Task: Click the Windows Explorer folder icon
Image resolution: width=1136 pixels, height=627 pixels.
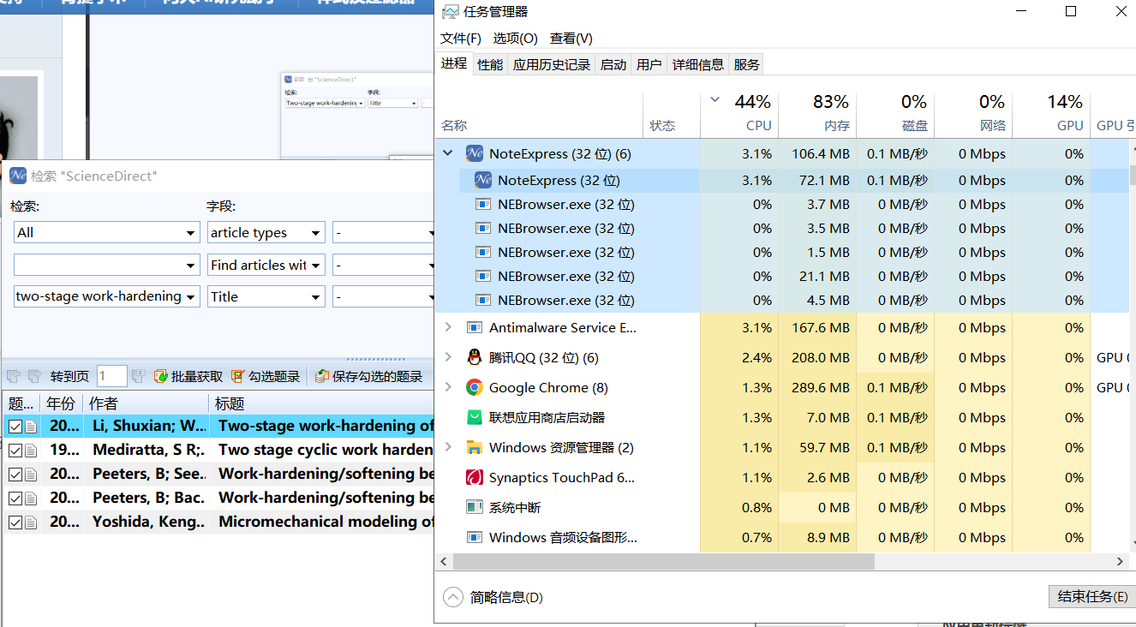Action: point(475,448)
